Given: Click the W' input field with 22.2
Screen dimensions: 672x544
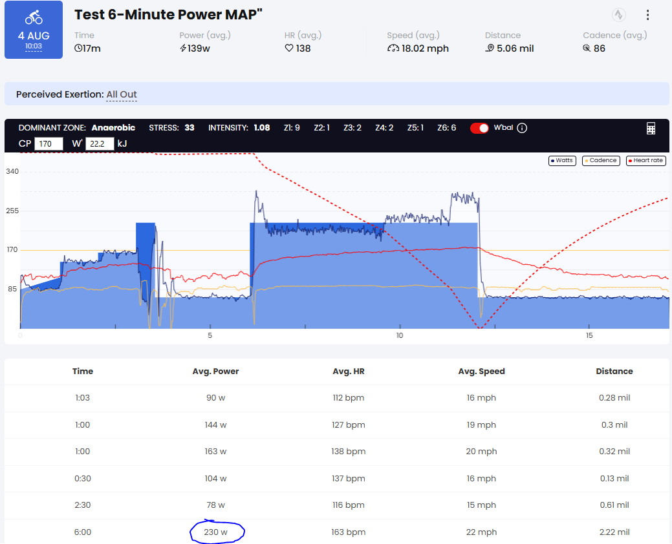Looking at the screenshot, I should point(100,144).
